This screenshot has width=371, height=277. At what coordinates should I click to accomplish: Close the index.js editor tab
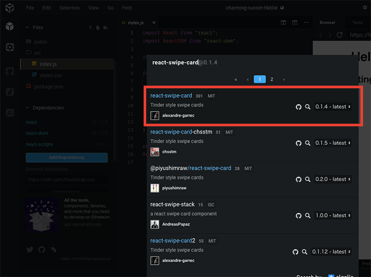154,22
